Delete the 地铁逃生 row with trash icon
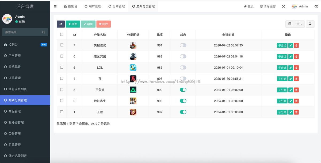321x163 pixels. [x=296, y=101]
